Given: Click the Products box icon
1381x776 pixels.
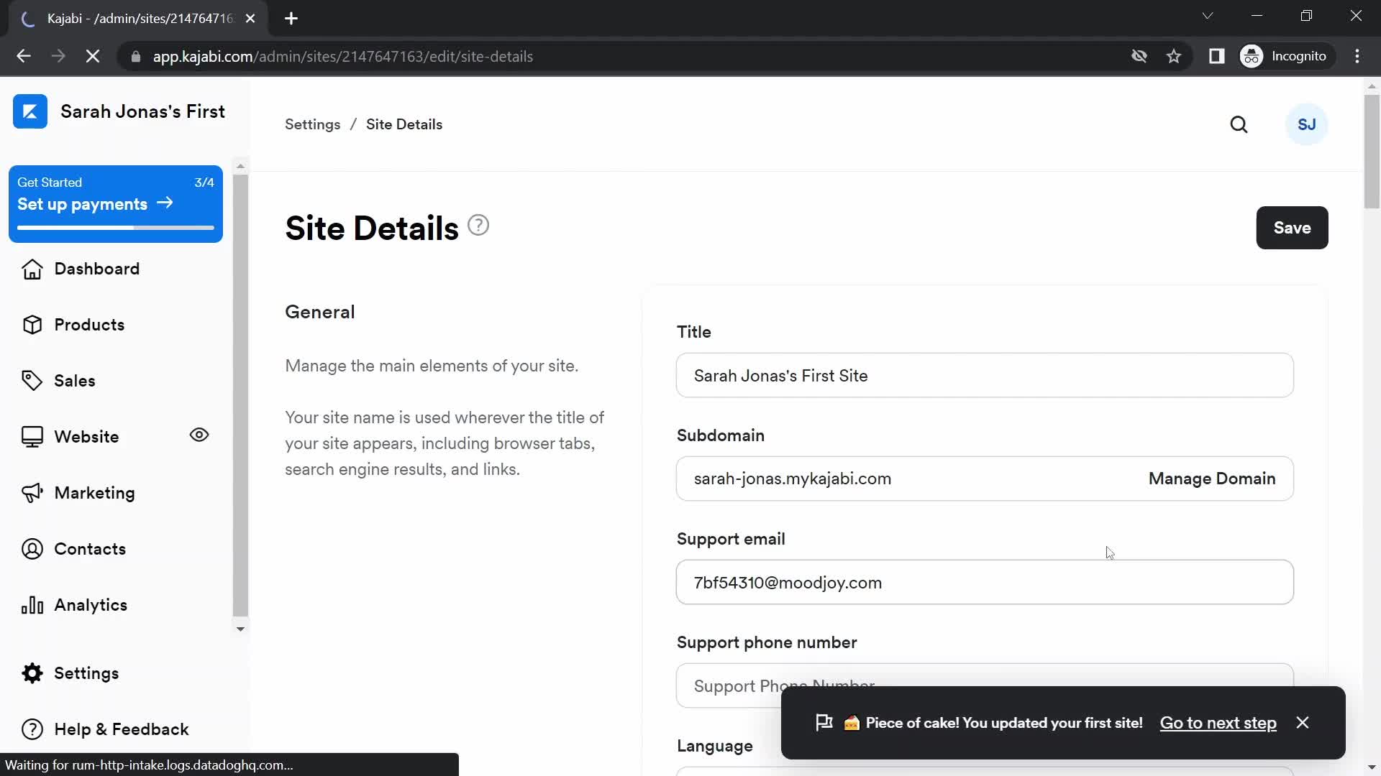Looking at the screenshot, I should click(32, 325).
